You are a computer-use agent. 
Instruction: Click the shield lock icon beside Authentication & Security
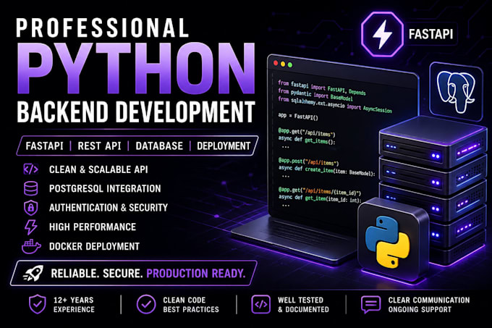(30, 208)
